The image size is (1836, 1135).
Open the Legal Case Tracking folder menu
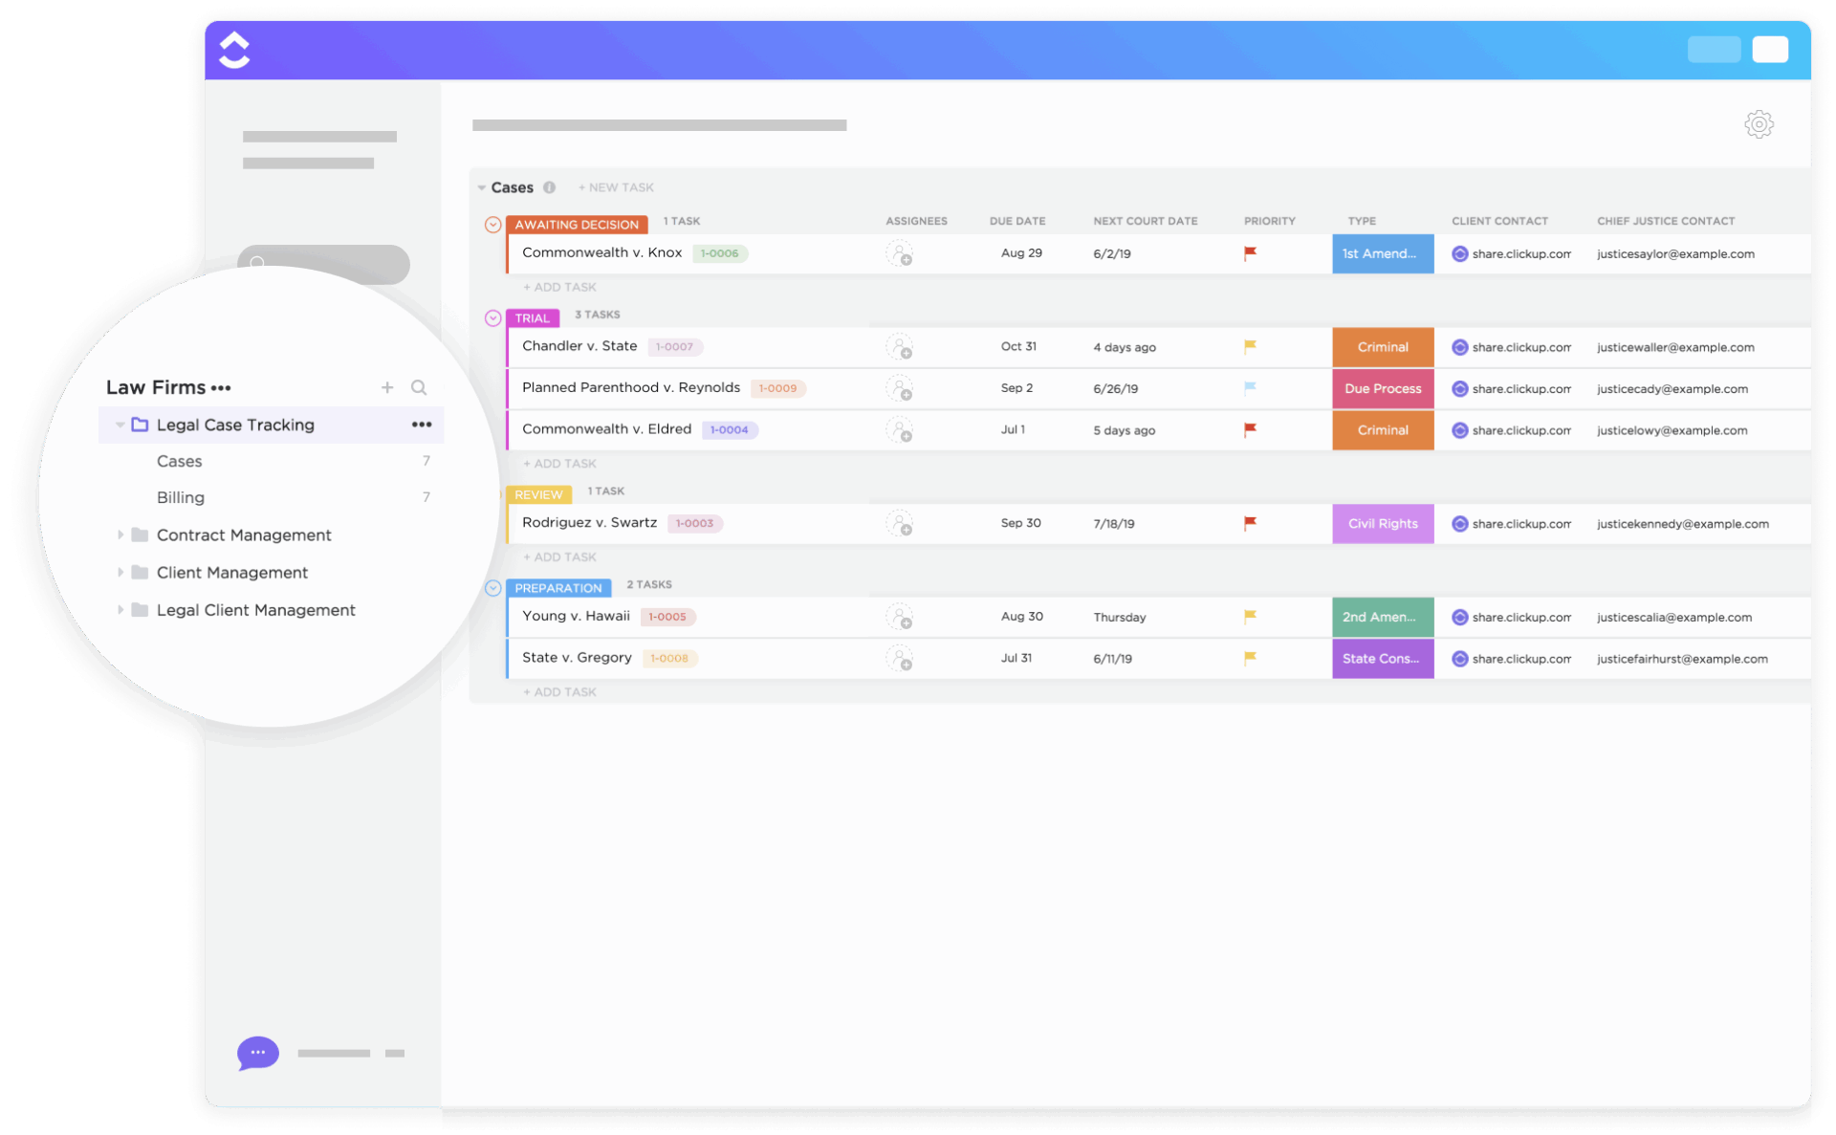pyautogui.click(x=421, y=425)
